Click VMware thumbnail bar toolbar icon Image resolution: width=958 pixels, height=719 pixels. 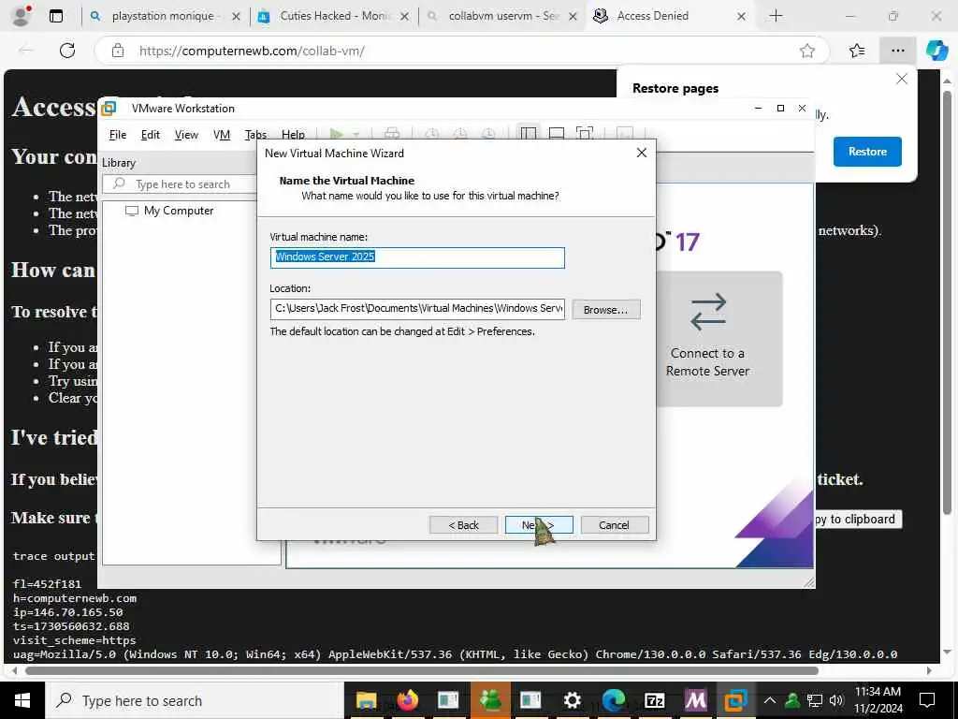[x=556, y=134]
